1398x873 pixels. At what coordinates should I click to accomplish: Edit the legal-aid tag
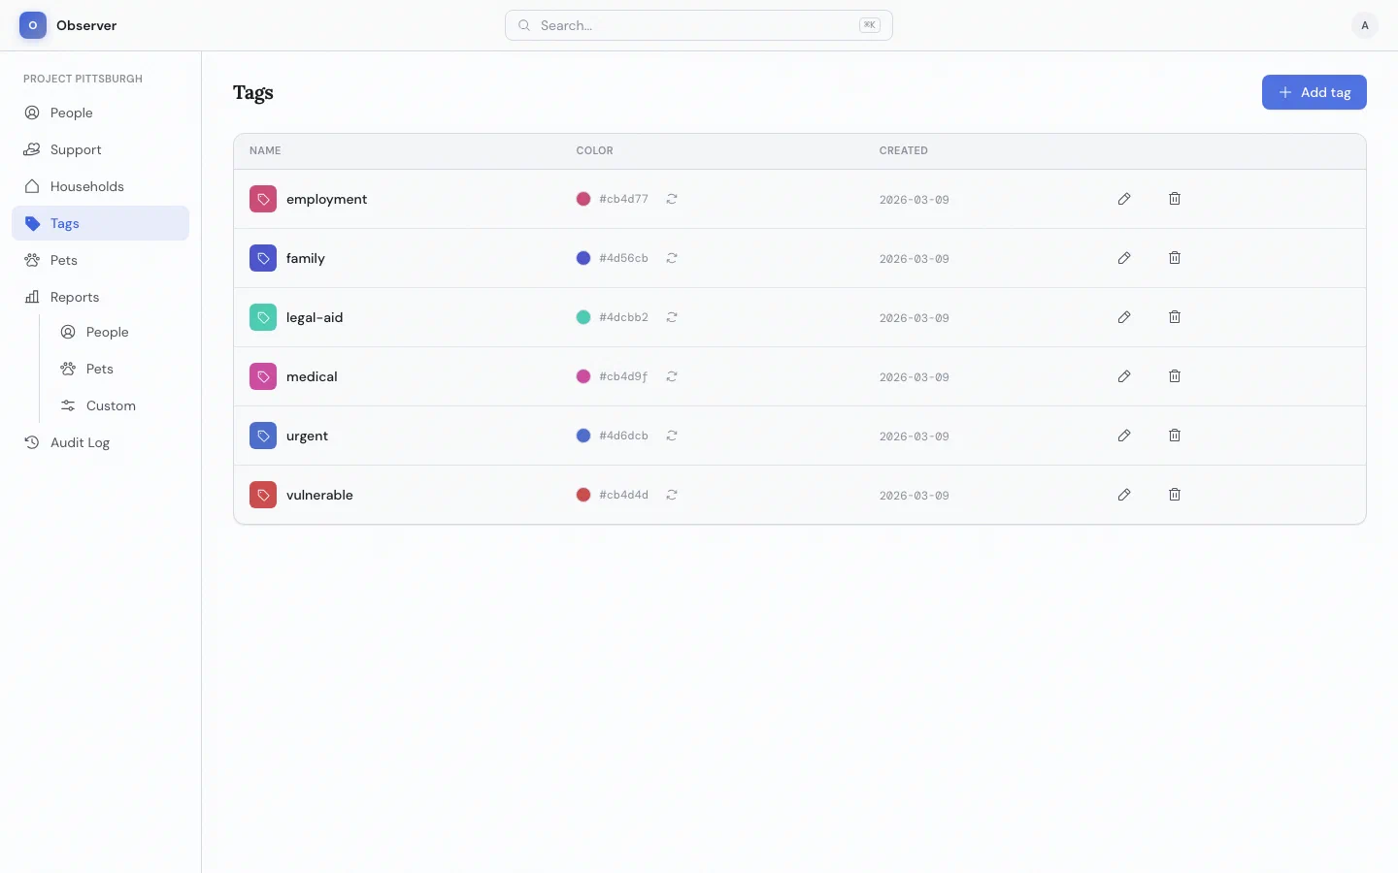click(1124, 317)
